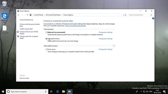
Task: Go back with the navigation arrow
Action: pos(19,15)
